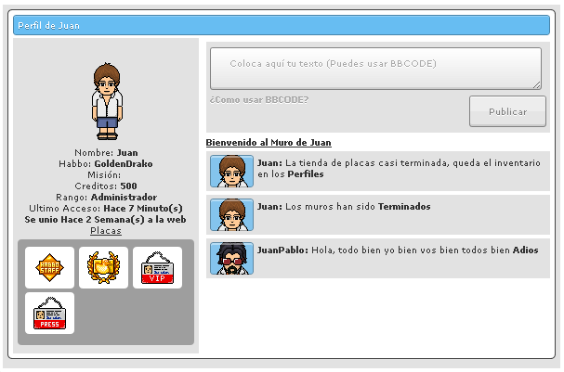The image size is (564, 372).
Task: Click the Placas link
Action: [106, 230]
